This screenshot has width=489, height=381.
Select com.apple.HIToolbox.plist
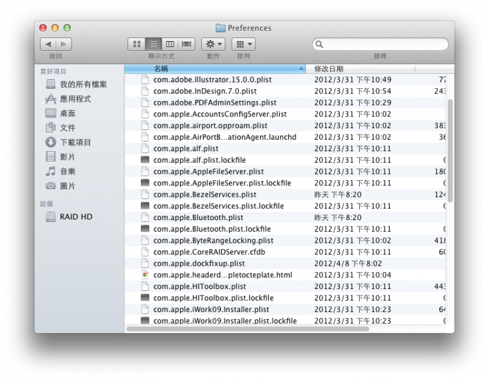coord(199,286)
